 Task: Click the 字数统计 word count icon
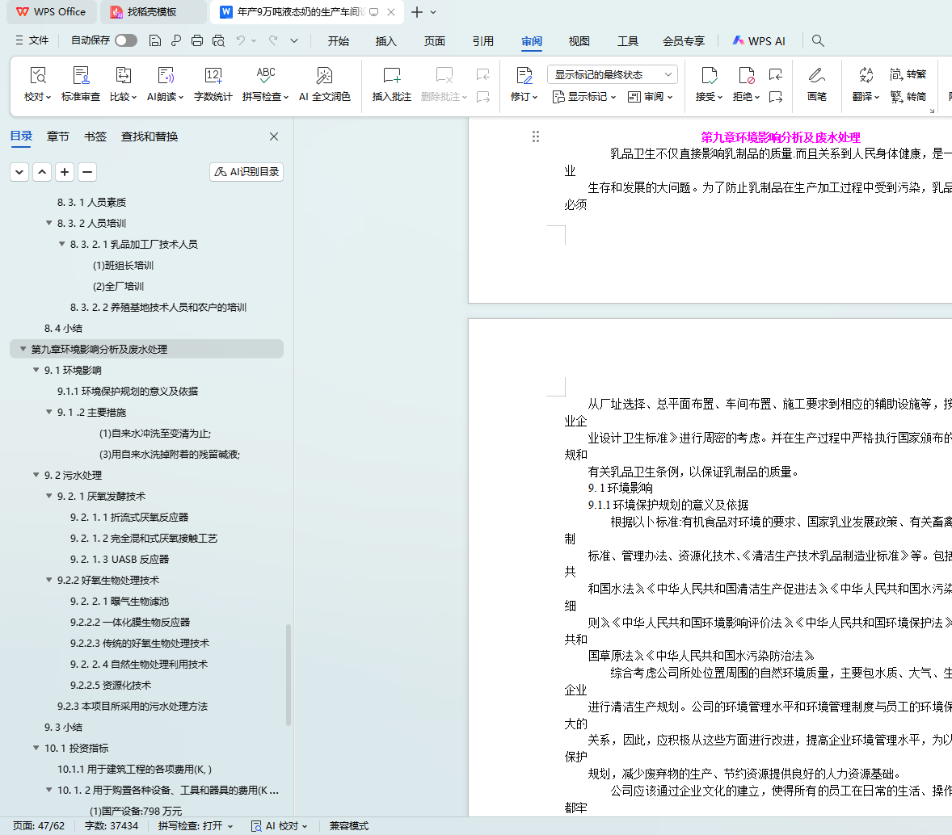pos(213,77)
